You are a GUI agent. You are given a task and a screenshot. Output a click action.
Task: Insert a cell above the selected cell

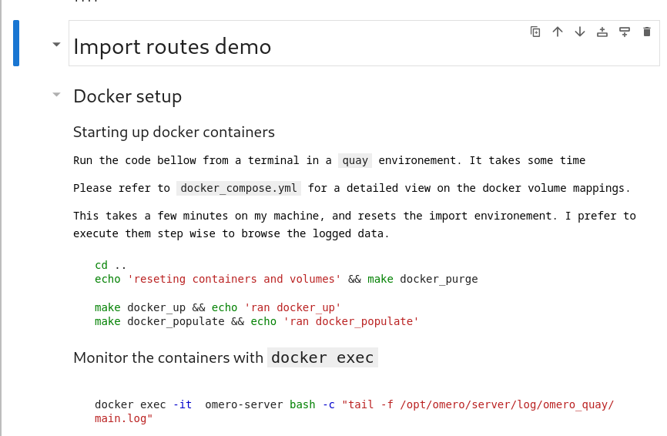(x=602, y=32)
